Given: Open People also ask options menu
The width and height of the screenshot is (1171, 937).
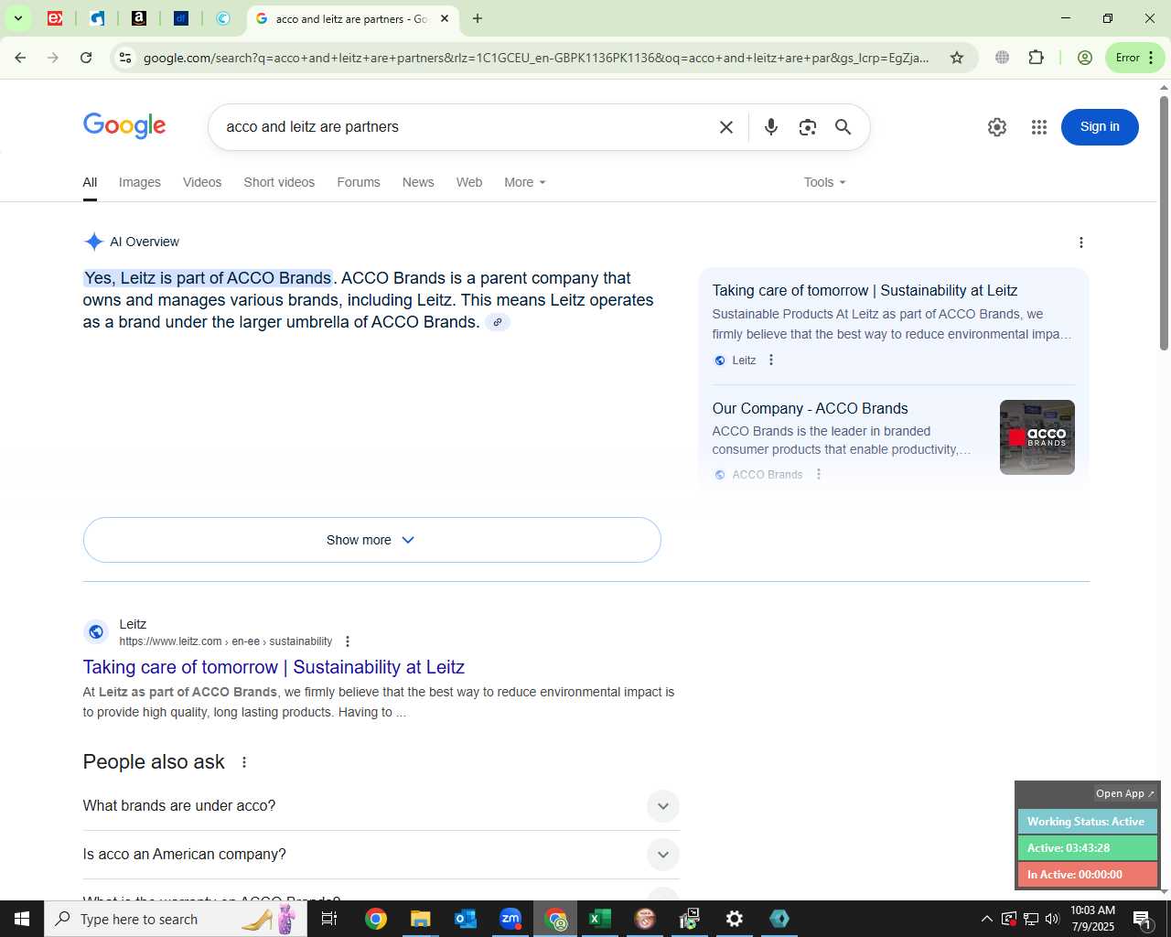Looking at the screenshot, I should [x=244, y=762].
